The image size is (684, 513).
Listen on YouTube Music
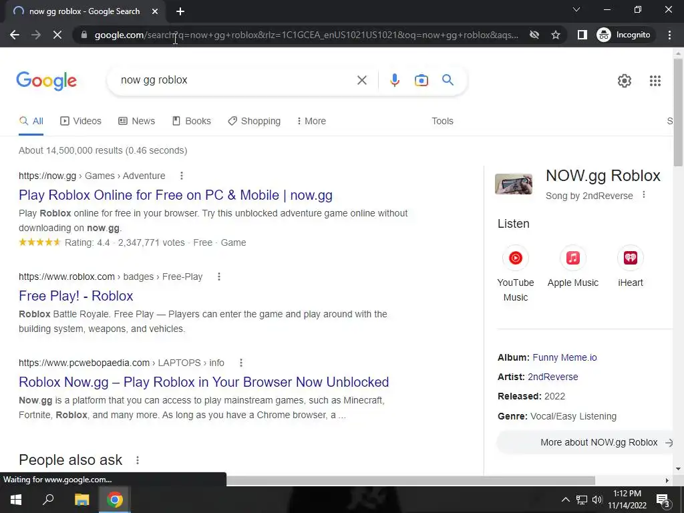515,273
